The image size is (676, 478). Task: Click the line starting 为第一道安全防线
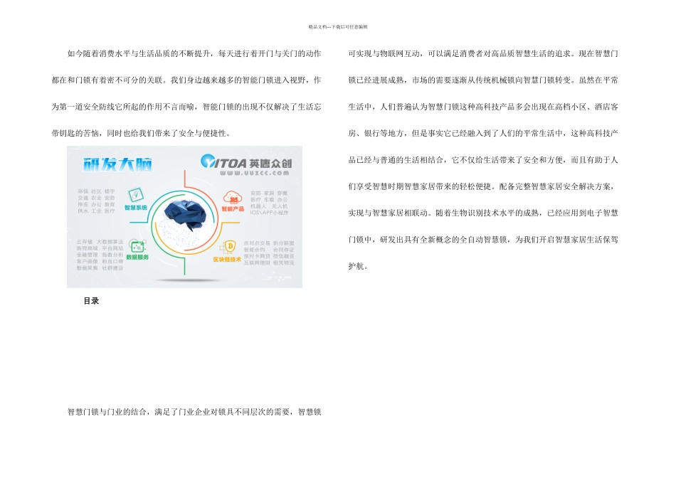coord(186,107)
